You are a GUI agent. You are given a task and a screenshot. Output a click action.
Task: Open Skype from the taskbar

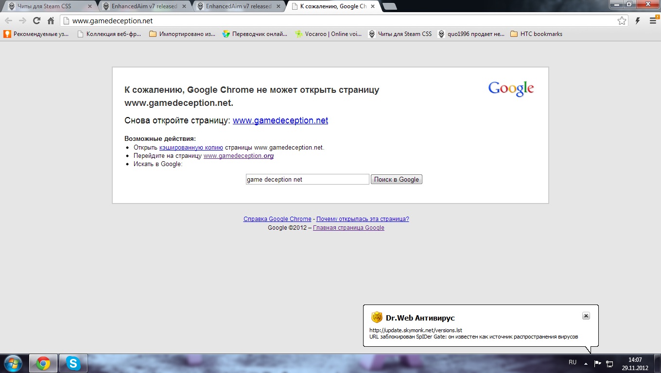point(73,363)
